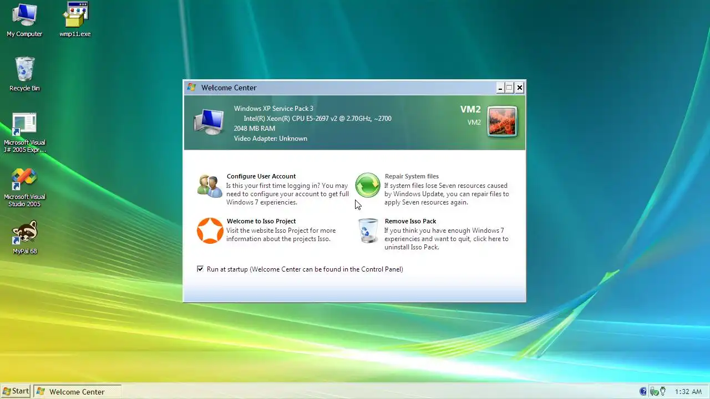Click the Configure User Account users icon
Screen dimensions: 710x399
(210, 186)
